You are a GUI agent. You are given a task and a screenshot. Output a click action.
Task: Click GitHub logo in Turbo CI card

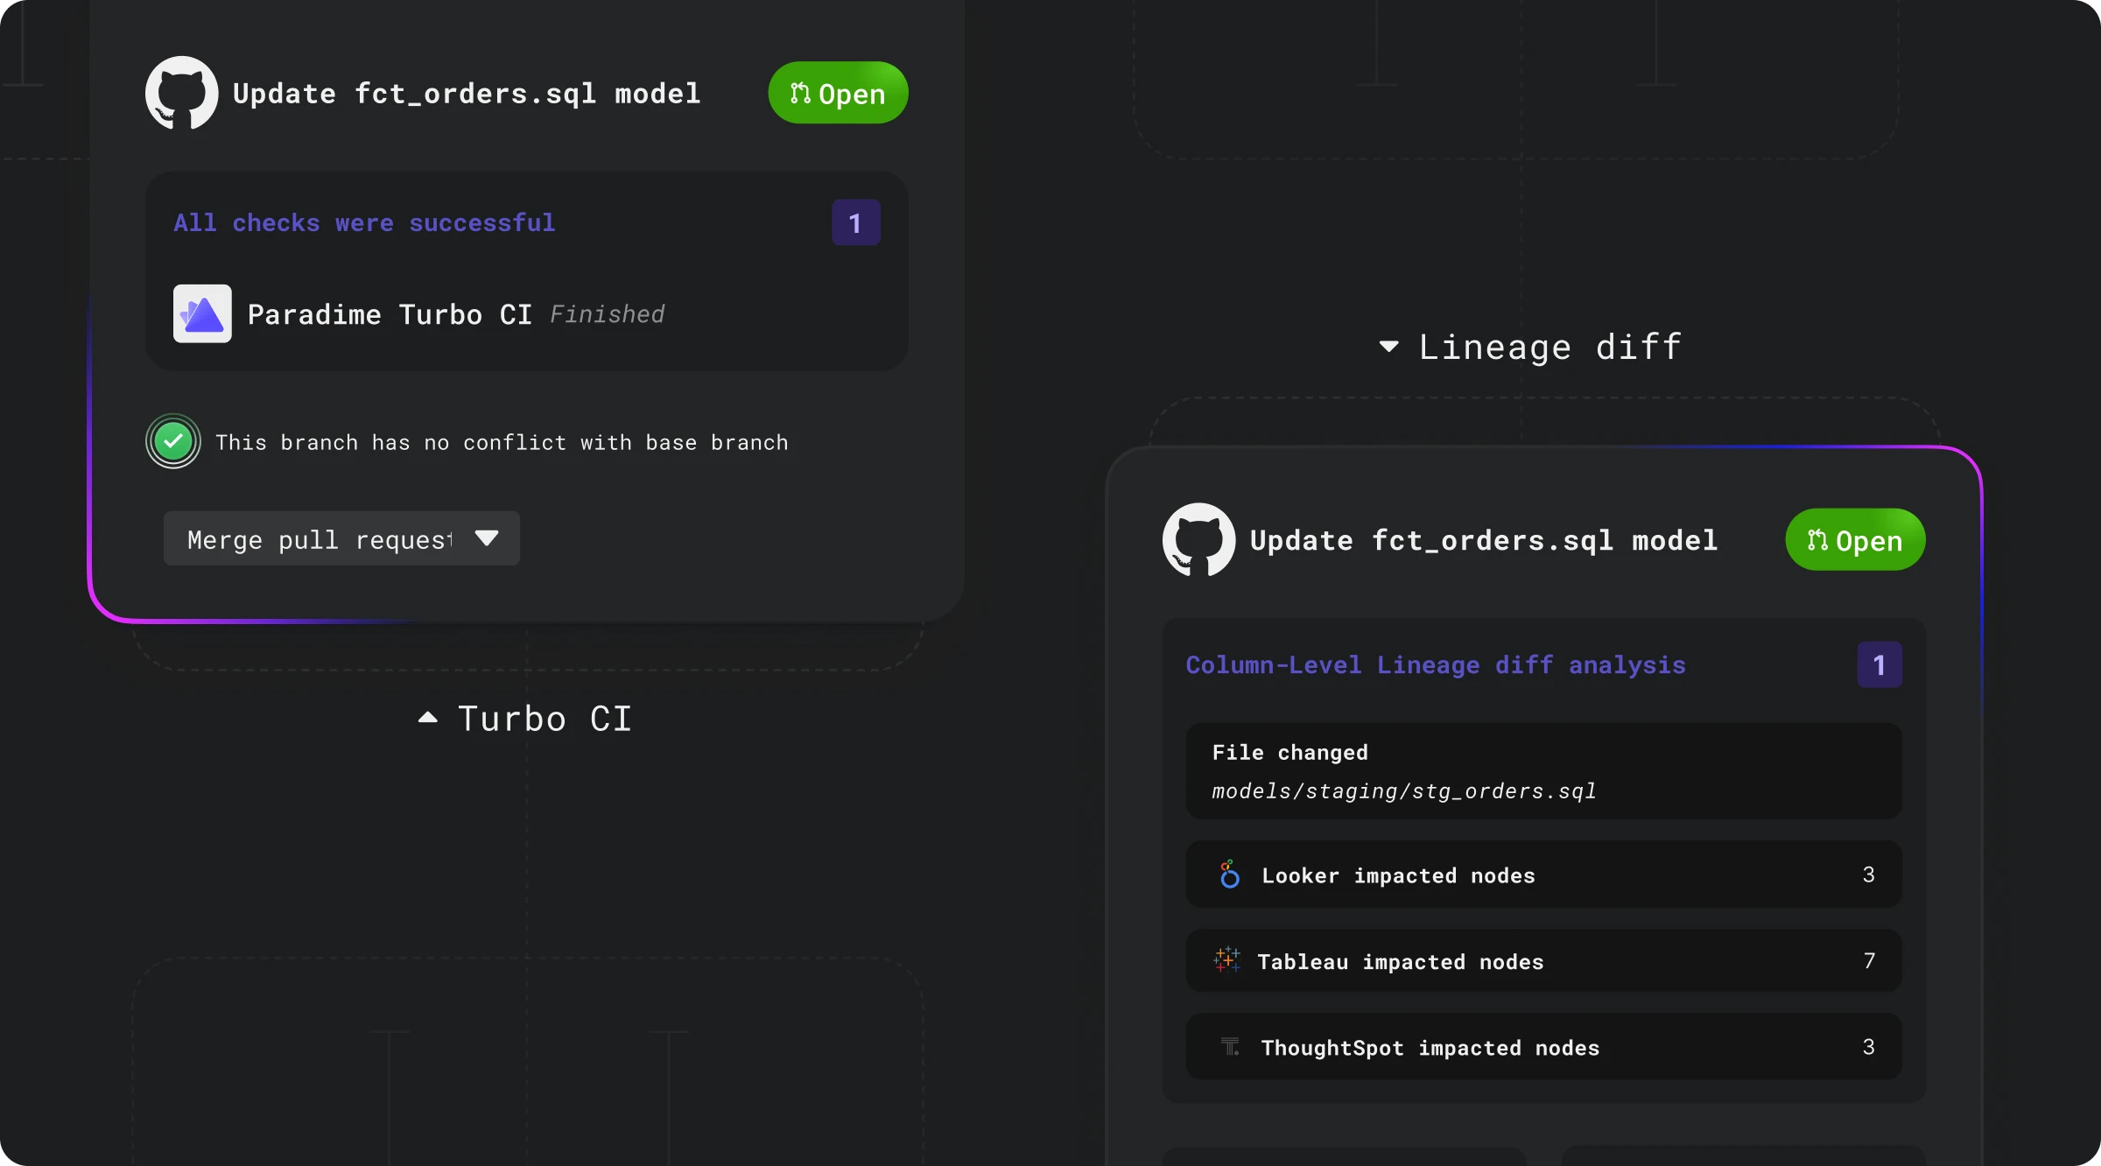[181, 93]
